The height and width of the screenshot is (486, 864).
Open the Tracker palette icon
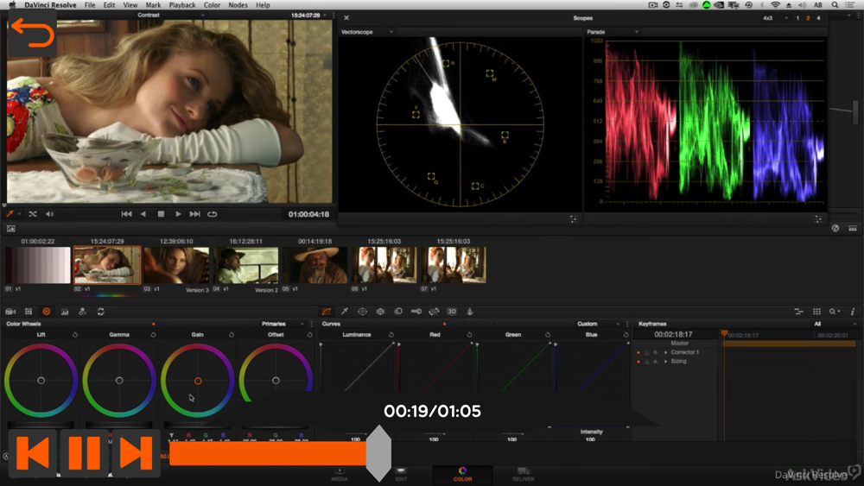click(380, 312)
